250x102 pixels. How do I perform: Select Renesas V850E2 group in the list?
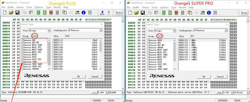31,69
